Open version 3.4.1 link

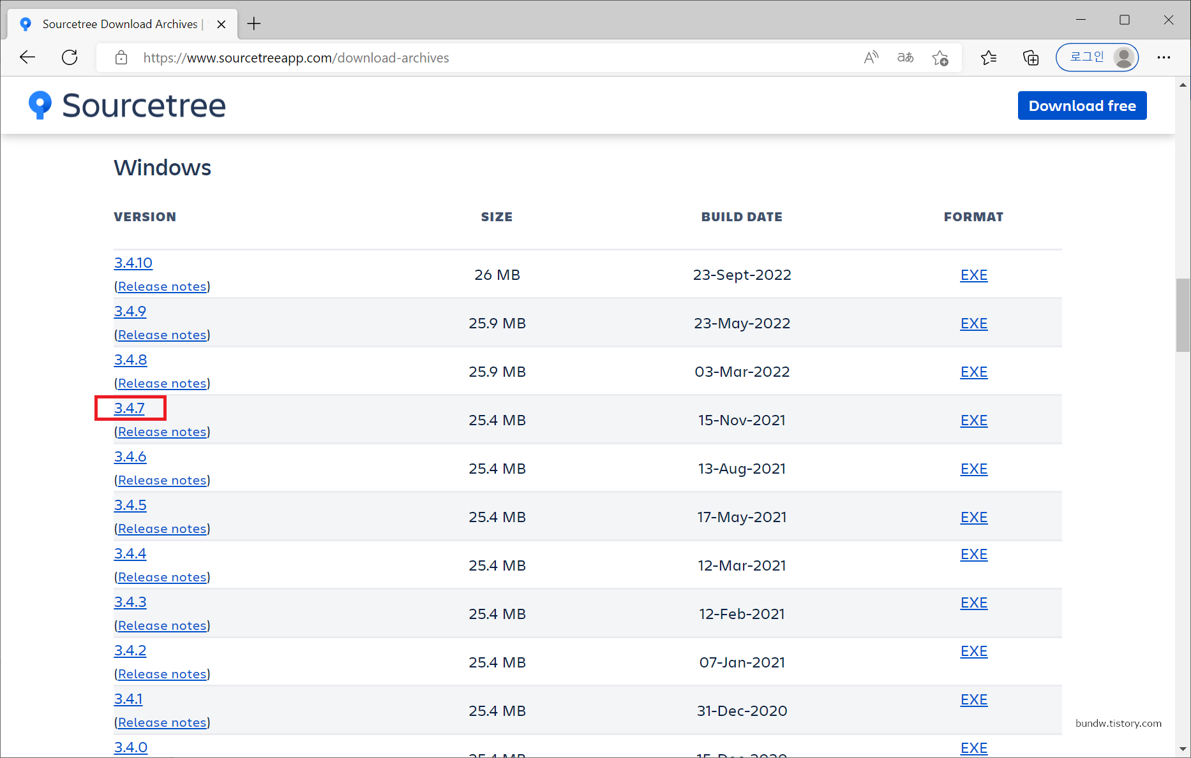tap(128, 699)
